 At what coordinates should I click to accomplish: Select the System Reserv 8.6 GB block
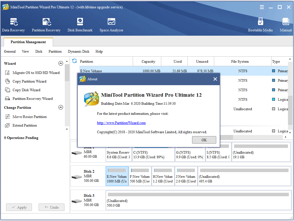(119, 155)
